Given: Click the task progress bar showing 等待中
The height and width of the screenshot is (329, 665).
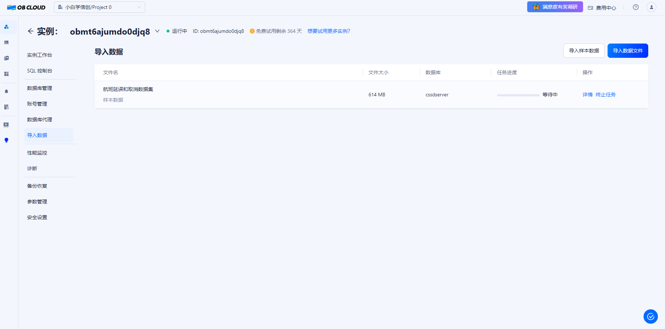Looking at the screenshot, I should 518,95.
